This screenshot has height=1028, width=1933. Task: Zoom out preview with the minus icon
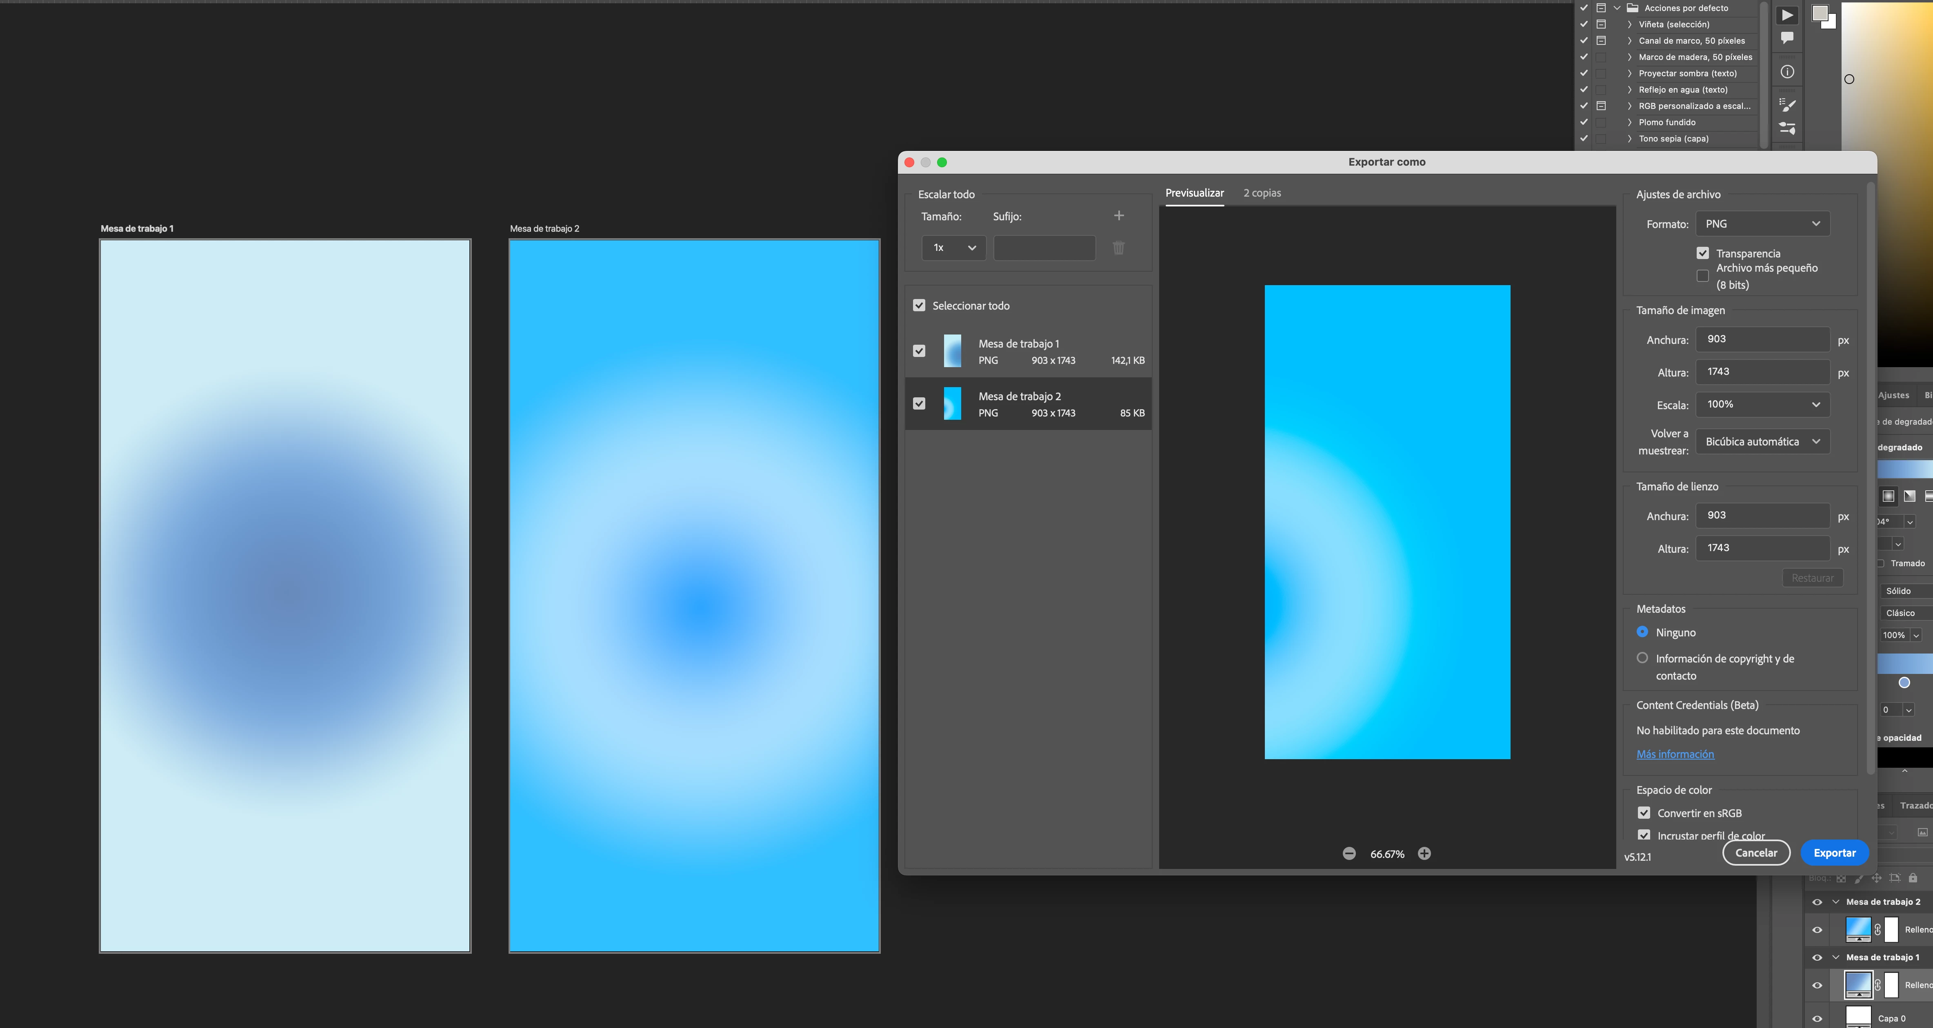[x=1349, y=853]
